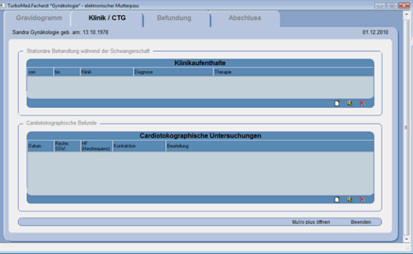413x254 pixels.
Task: Edit selected entry in Klinikaufenthalte table
Action: pyautogui.click(x=350, y=103)
